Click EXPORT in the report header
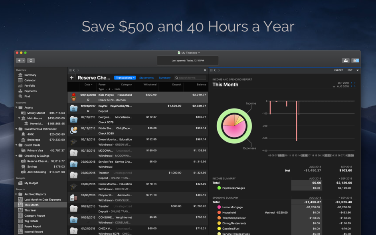This screenshot has height=235, width=376. [x=338, y=70]
